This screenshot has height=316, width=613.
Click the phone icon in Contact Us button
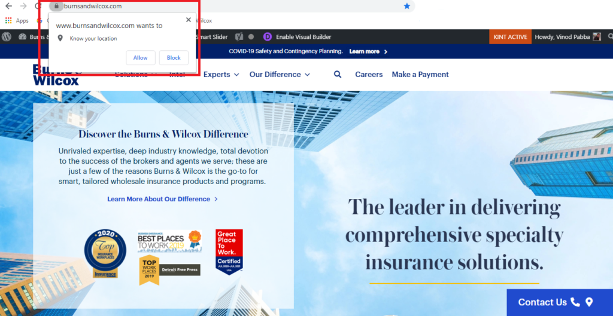[x=575, y=302]
